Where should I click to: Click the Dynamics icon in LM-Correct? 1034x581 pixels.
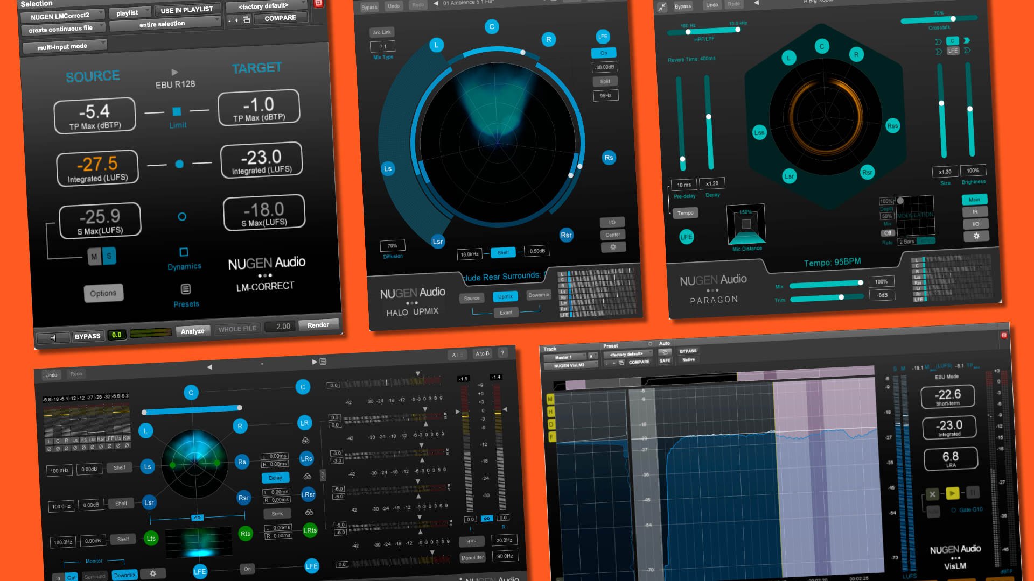[184, 251]
